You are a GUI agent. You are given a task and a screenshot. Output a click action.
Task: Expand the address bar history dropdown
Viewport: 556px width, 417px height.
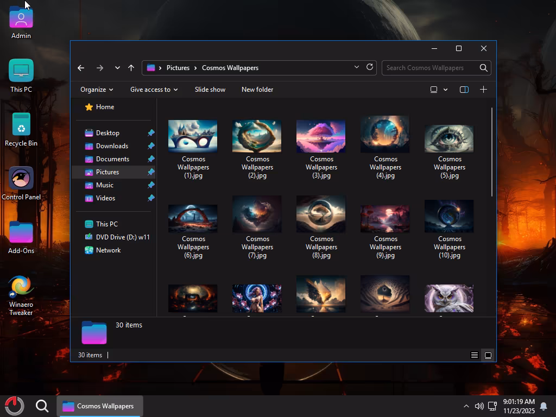[357, 67]
